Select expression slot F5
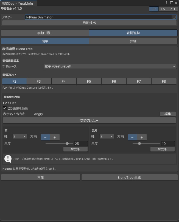This screenshot has height=222, width=179. [89, 82]
